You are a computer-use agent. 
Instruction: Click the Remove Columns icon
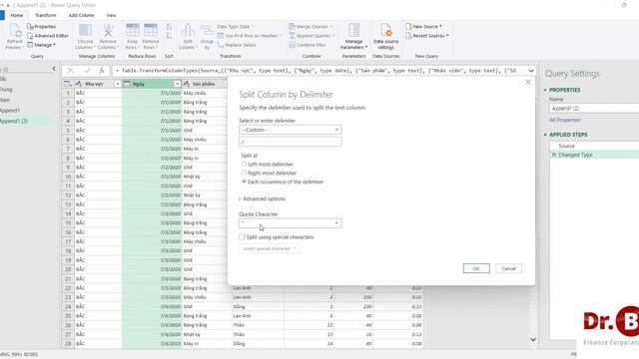108,31
